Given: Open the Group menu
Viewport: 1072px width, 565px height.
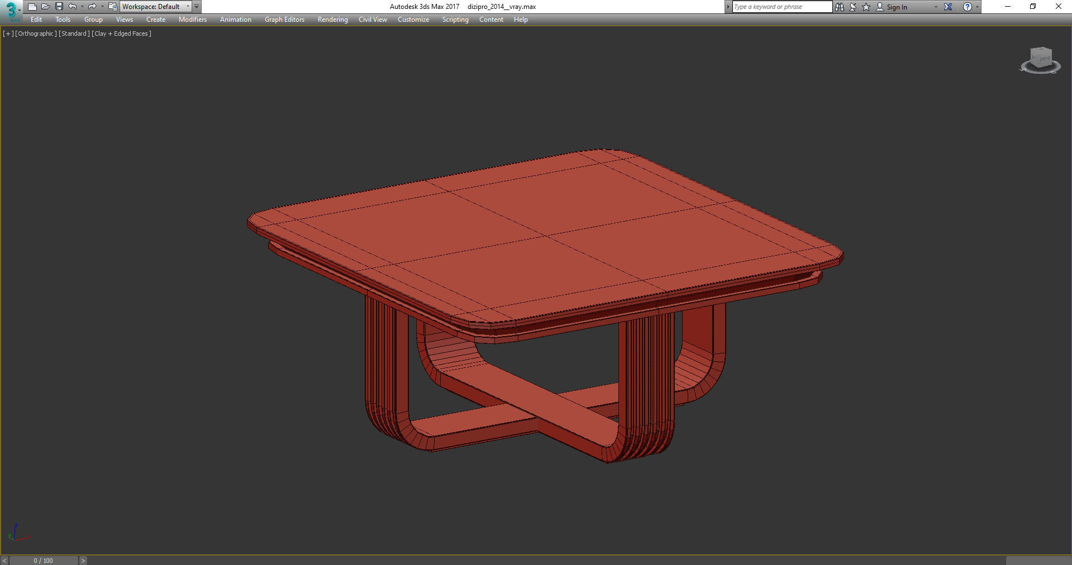Looking at the screenshot, I should [93, 20].
